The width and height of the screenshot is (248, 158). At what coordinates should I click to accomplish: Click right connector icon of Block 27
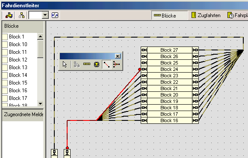(195, 50)
